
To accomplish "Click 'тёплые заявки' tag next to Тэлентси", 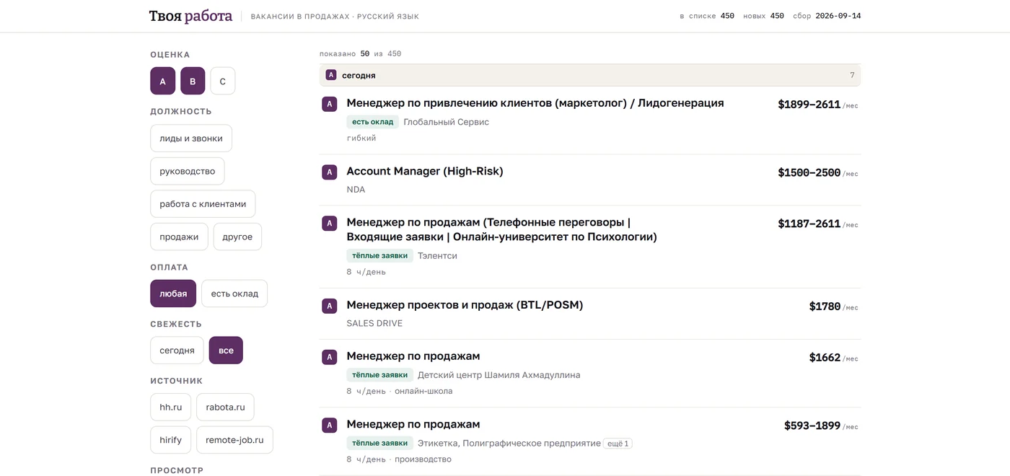I will pos(379,255).
